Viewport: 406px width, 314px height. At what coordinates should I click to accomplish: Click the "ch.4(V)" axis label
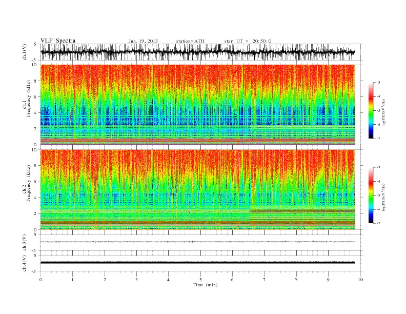[x=25, y=263]
